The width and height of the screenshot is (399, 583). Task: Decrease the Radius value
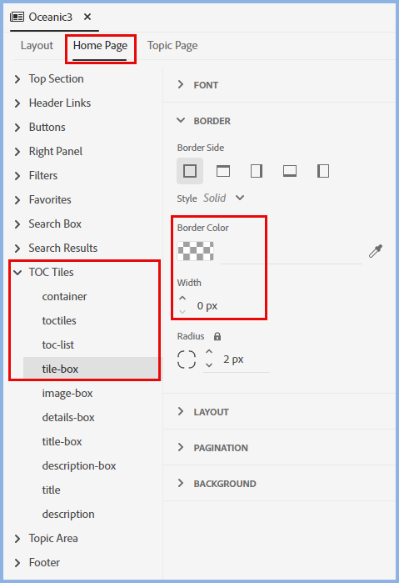[209, 365]
